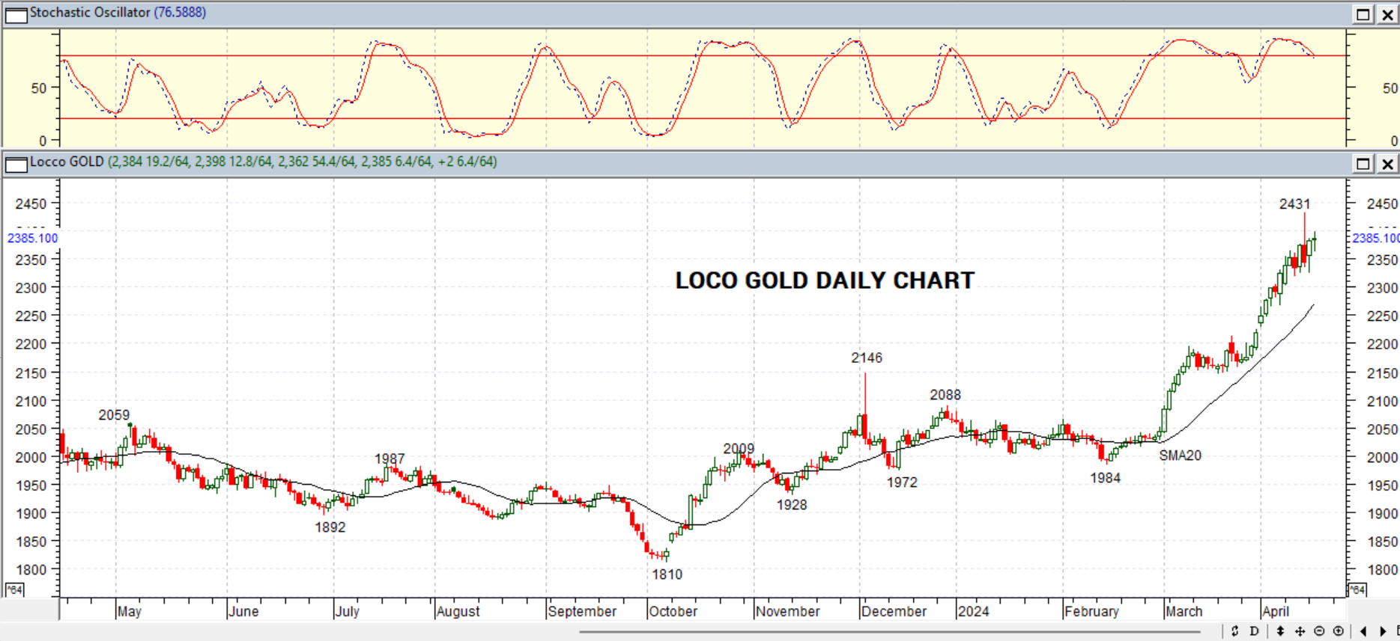Click the refresh/rescale chart icon
The height and width of the screenshot is (641, 1400).
1235,631
